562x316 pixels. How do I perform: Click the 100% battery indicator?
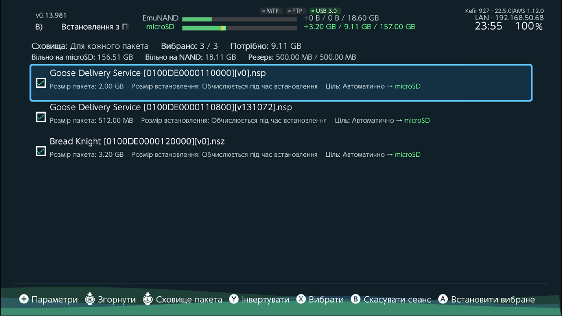(x=529, y=26)
